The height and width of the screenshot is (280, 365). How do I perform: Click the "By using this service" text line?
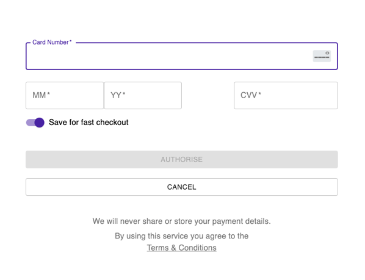[x=181, y=236]
